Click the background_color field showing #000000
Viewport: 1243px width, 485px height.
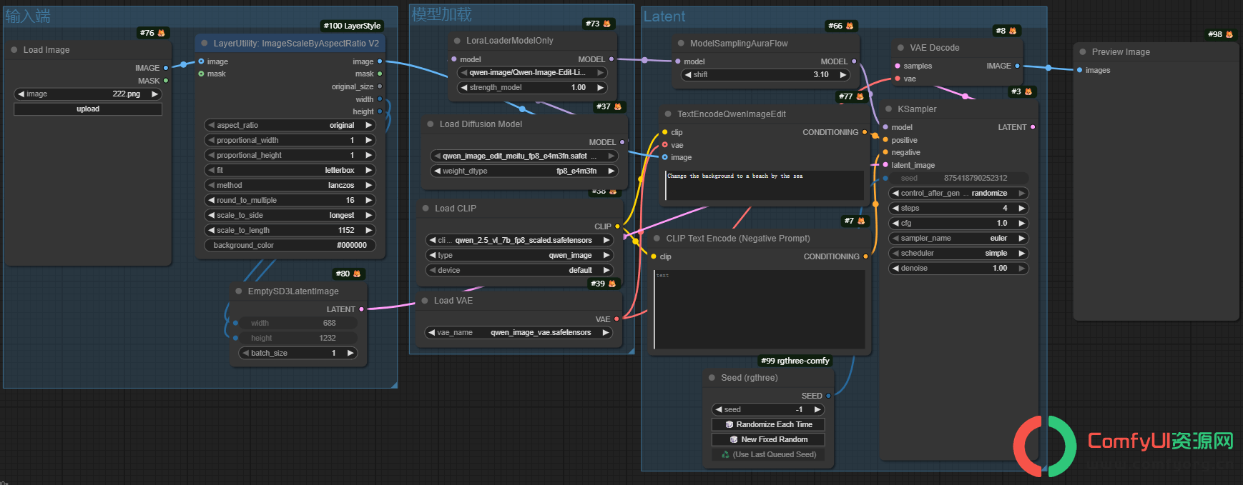tap(290, 246)
